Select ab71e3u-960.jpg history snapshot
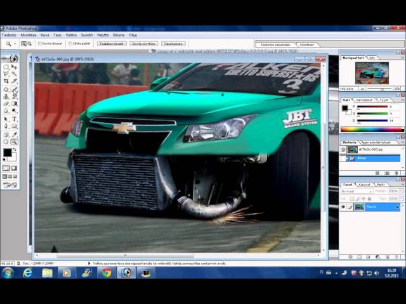The height and width of the screenshot is (304, 406). 370,149
